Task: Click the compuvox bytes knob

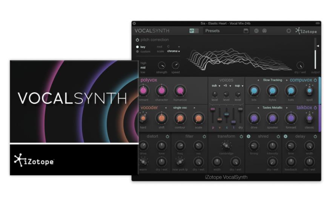Action: point(272,91)
